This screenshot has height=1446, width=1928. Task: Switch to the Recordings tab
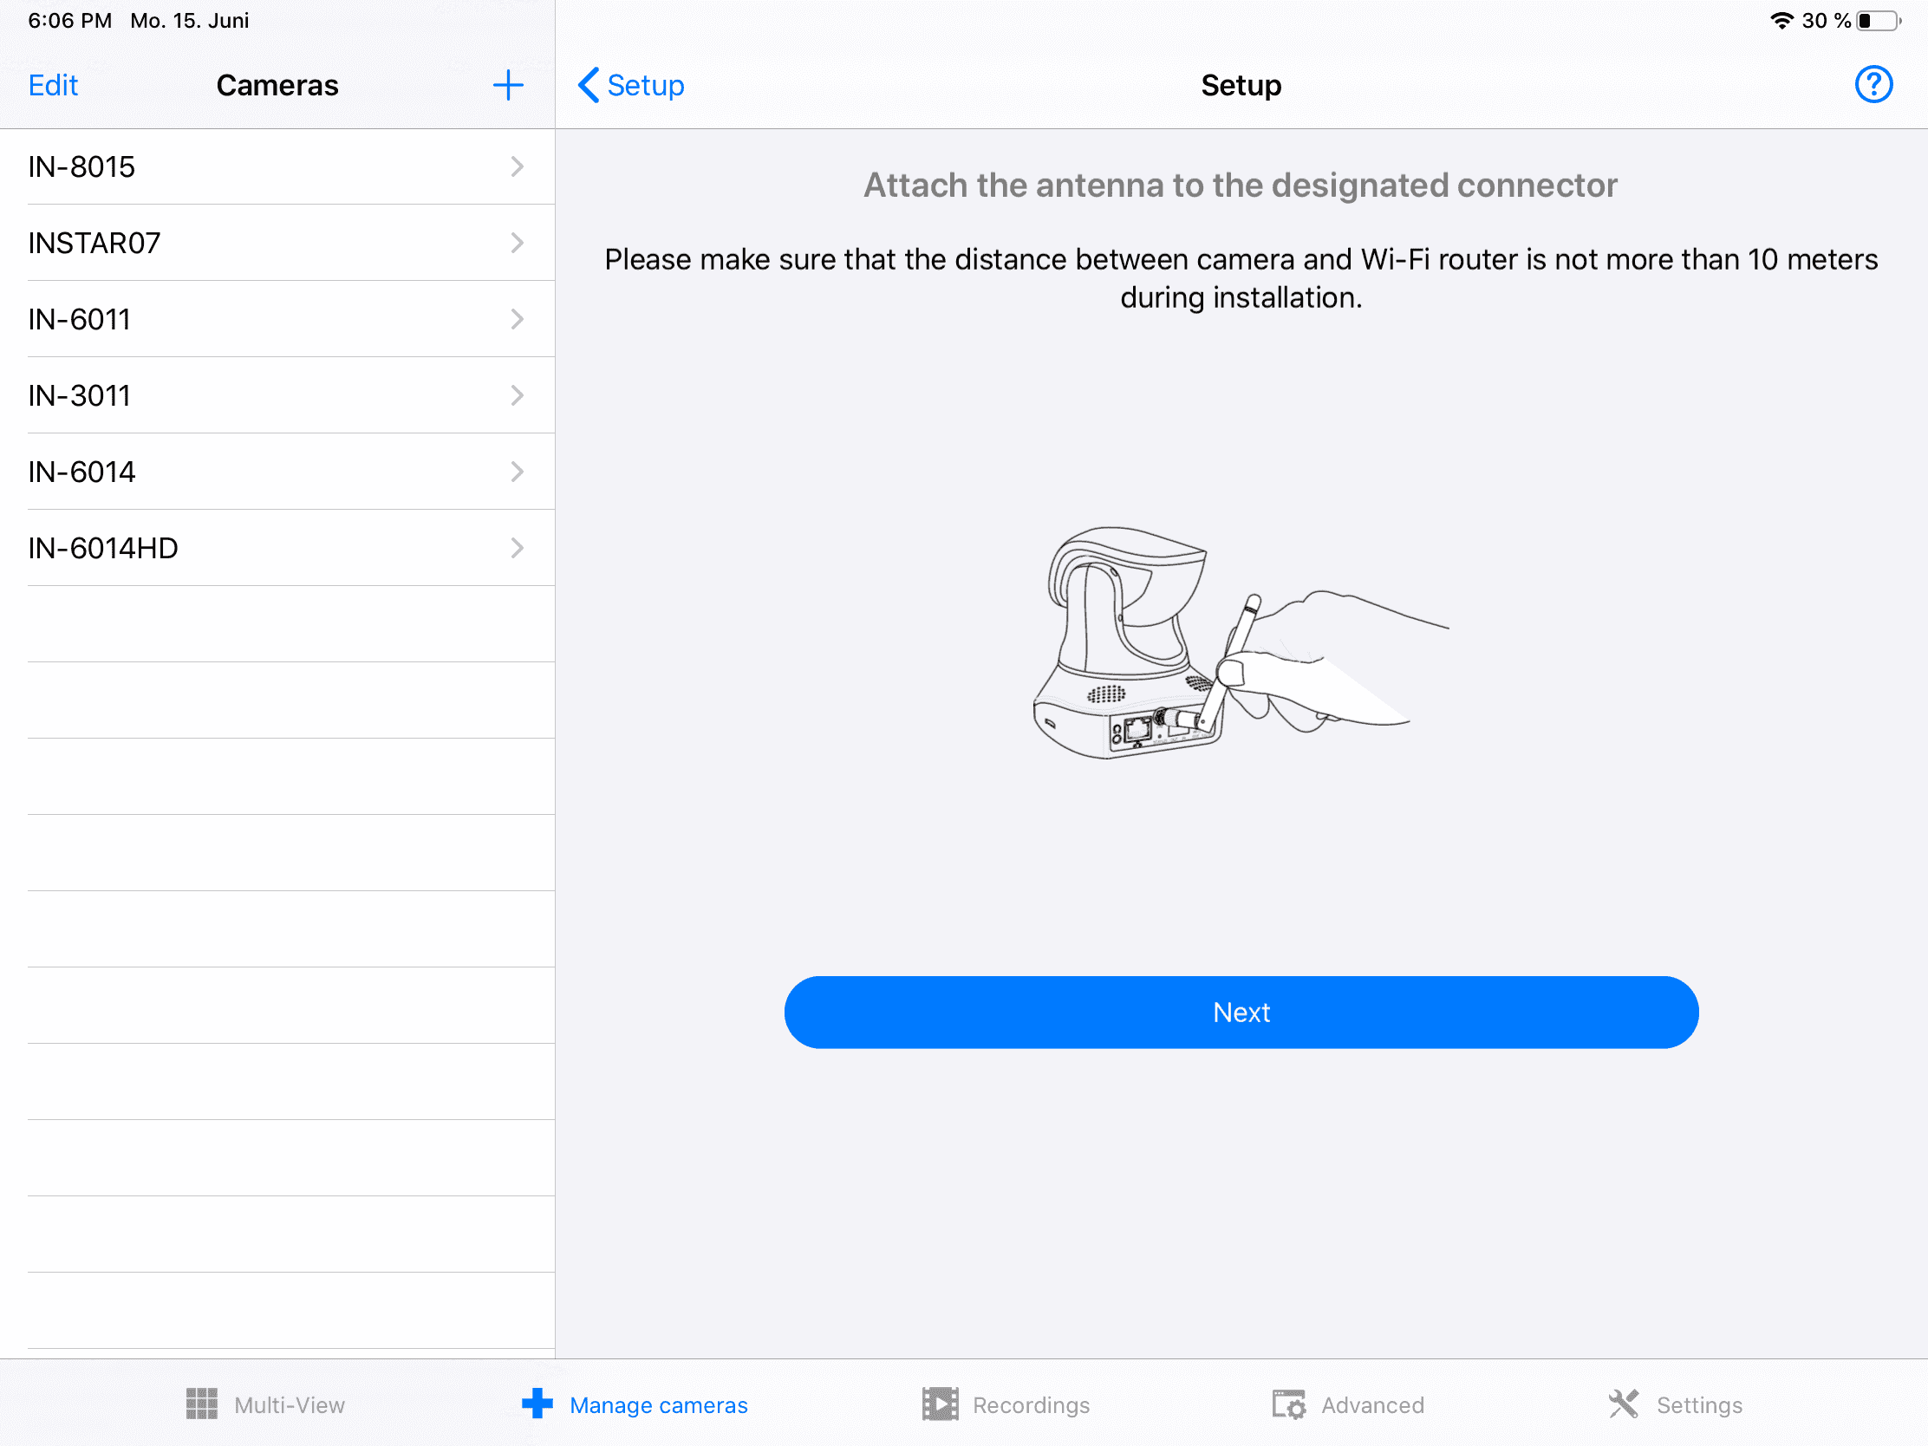[x=1030, y=1405]
